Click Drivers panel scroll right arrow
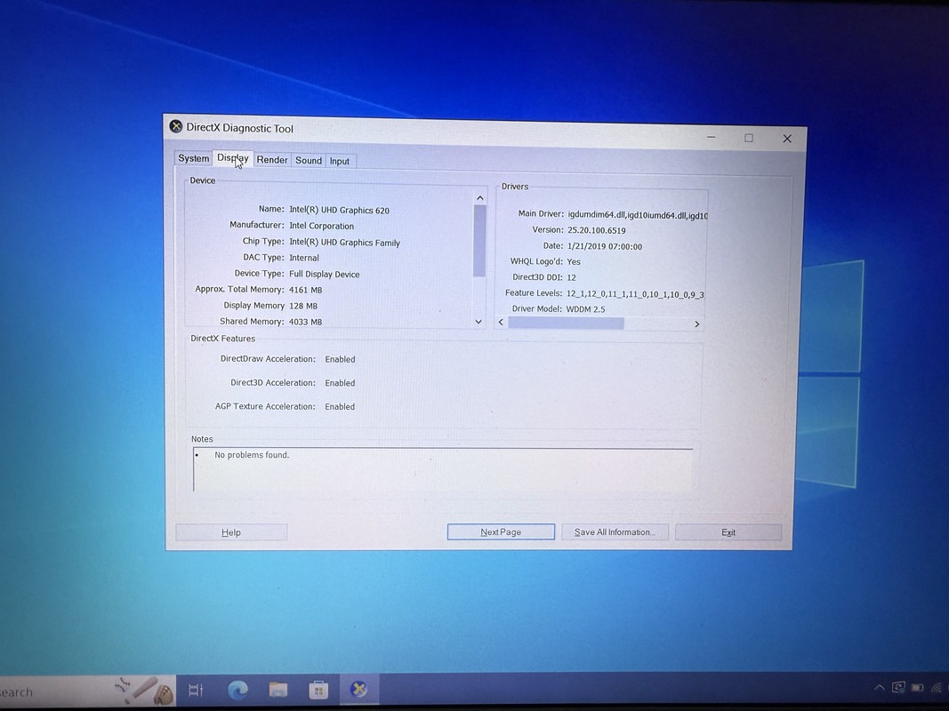 click(696, 324)
